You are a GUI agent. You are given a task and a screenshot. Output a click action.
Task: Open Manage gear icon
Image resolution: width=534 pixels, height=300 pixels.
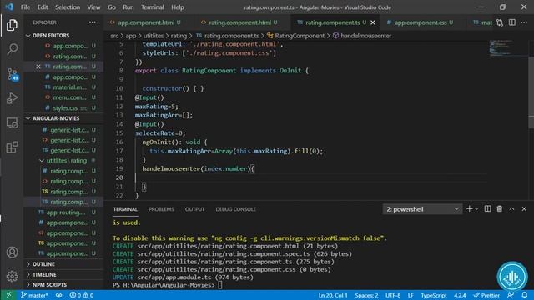coord(12,276)
